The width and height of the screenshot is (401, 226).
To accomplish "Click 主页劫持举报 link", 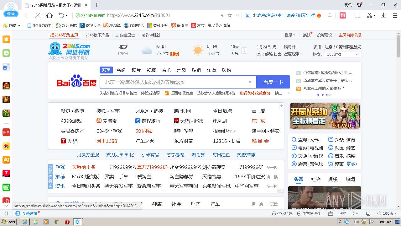I will (350, 35).
